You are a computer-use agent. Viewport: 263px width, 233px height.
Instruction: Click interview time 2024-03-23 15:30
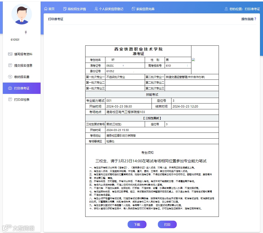click(162, 130)
